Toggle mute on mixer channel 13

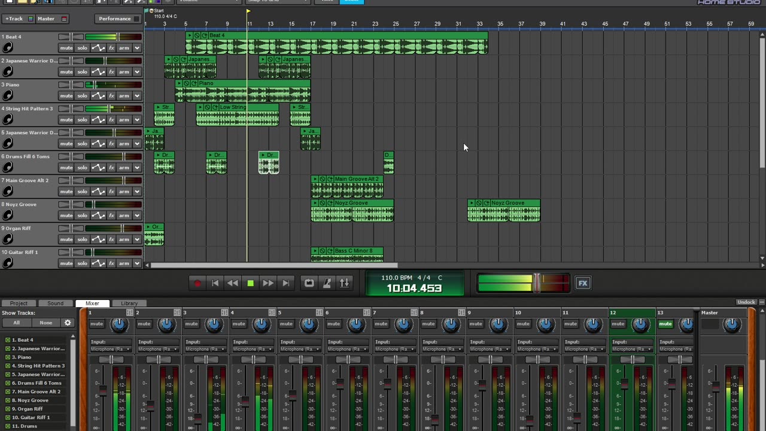(x=665, y=324)
